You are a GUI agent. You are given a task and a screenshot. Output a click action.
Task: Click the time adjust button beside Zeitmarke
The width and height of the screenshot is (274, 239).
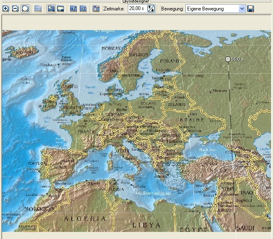151,9
